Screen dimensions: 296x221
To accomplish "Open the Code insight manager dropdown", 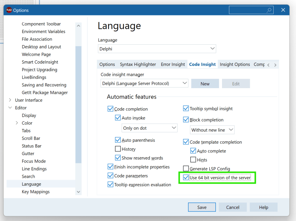I will pos(145,83).
